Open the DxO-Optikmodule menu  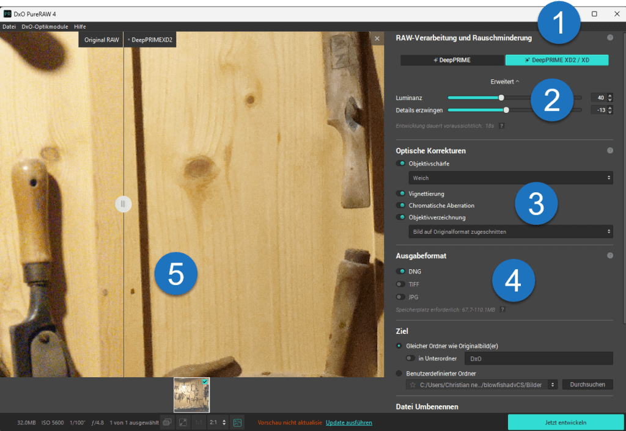coord(45,27)
